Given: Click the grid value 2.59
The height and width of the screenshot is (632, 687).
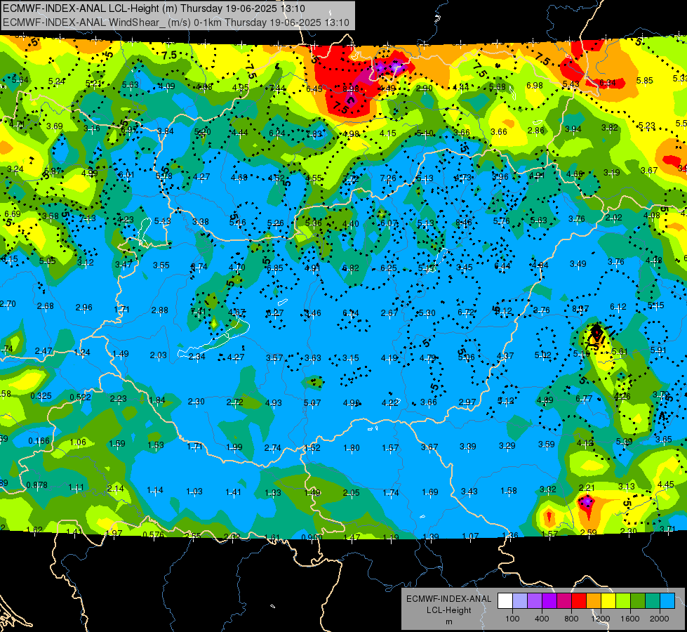Looking at the screenshot, I should click(x=589, y=532).
